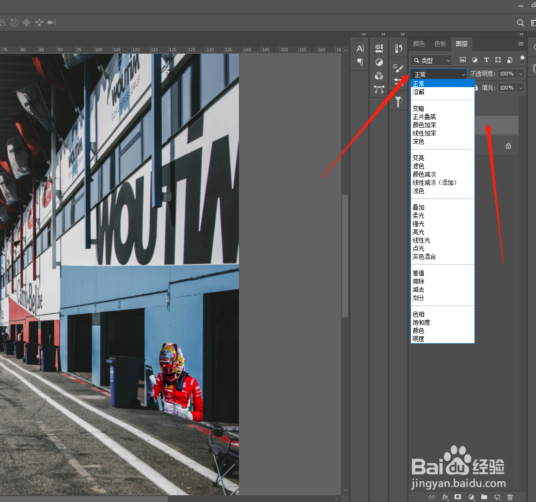This screenshot has width=536, height=502.
Task: Open the Paths panel bezier icon
Action: [379, 90]
